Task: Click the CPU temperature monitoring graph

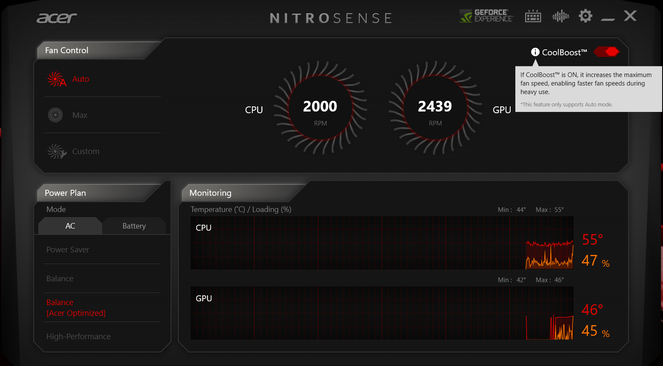Action: (382, 243)
